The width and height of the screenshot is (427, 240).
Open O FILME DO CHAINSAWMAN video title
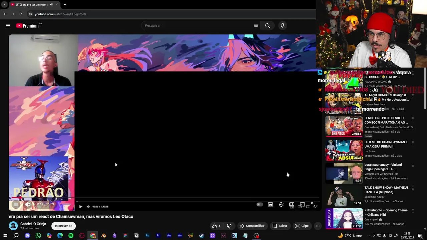(x=386, y=144)
